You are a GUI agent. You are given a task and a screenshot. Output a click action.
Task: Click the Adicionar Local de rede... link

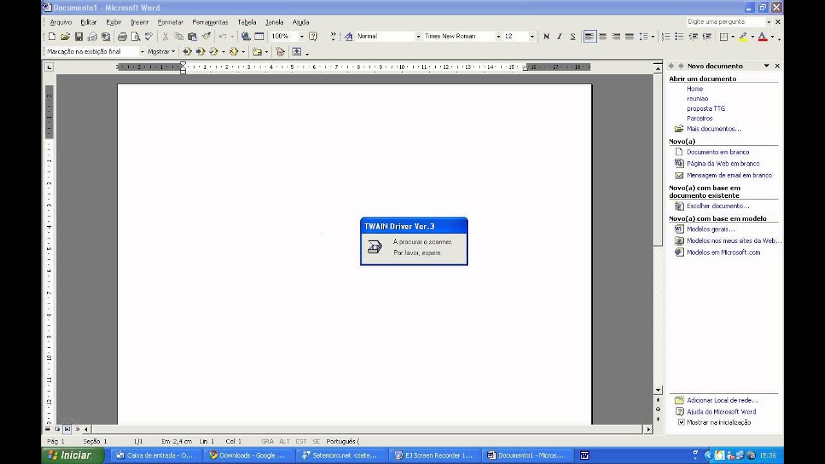722,400
